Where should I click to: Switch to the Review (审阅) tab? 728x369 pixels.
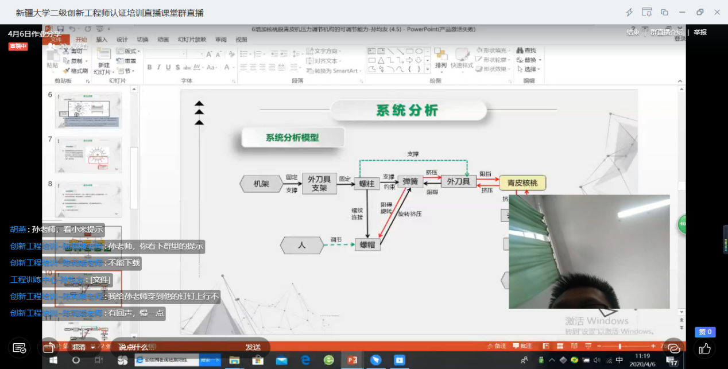pos(220,40)
